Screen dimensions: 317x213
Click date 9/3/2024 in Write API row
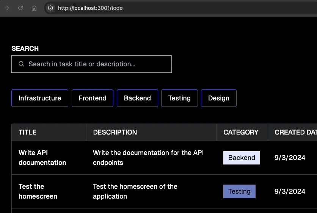click(x=290, y=158)
